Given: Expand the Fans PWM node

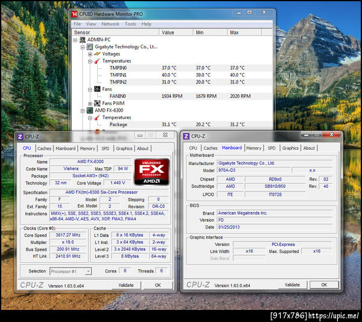Looking at the screenshot, I should 90,104.
